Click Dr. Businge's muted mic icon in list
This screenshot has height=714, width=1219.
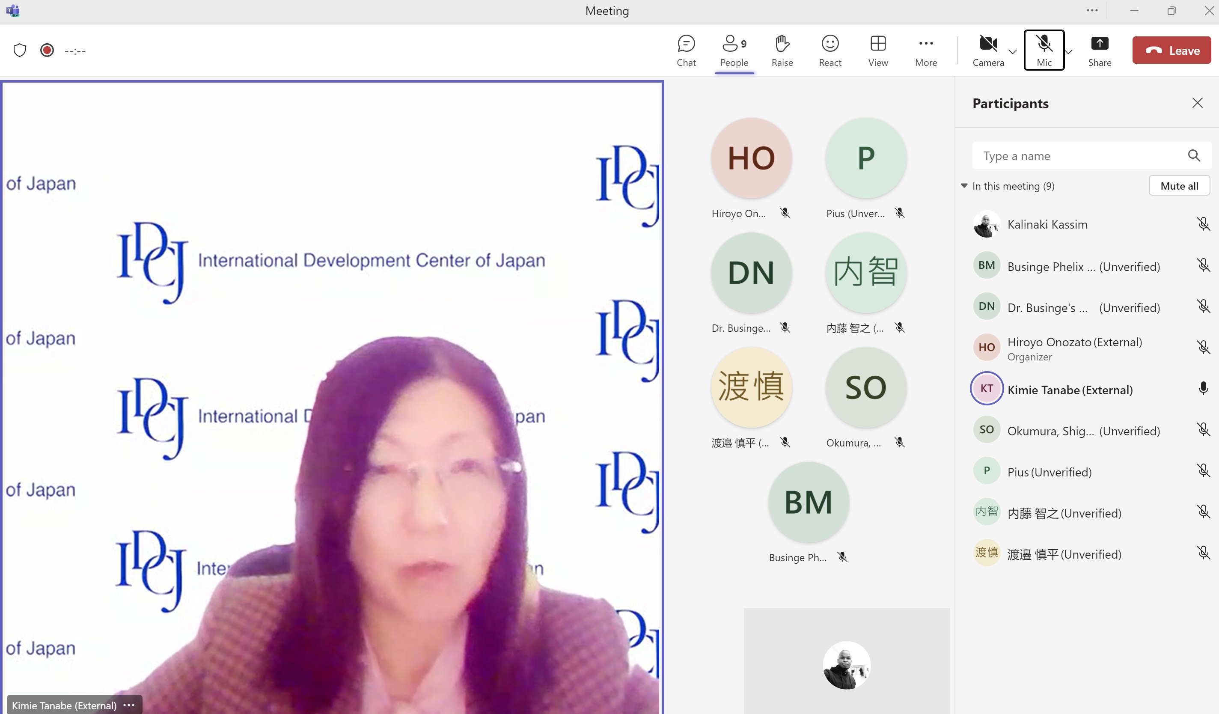(x=1203, y=306)
